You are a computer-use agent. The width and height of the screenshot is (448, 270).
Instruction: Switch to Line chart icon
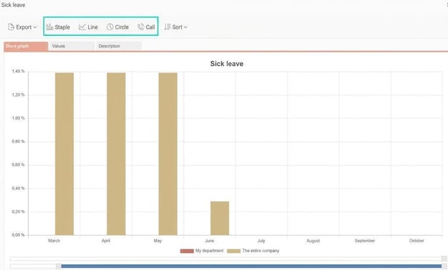pos(82,27)
